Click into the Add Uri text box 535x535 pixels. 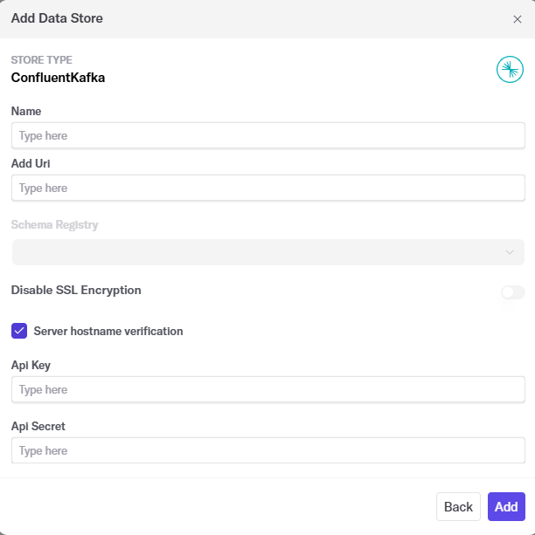[x=267, y=189]
